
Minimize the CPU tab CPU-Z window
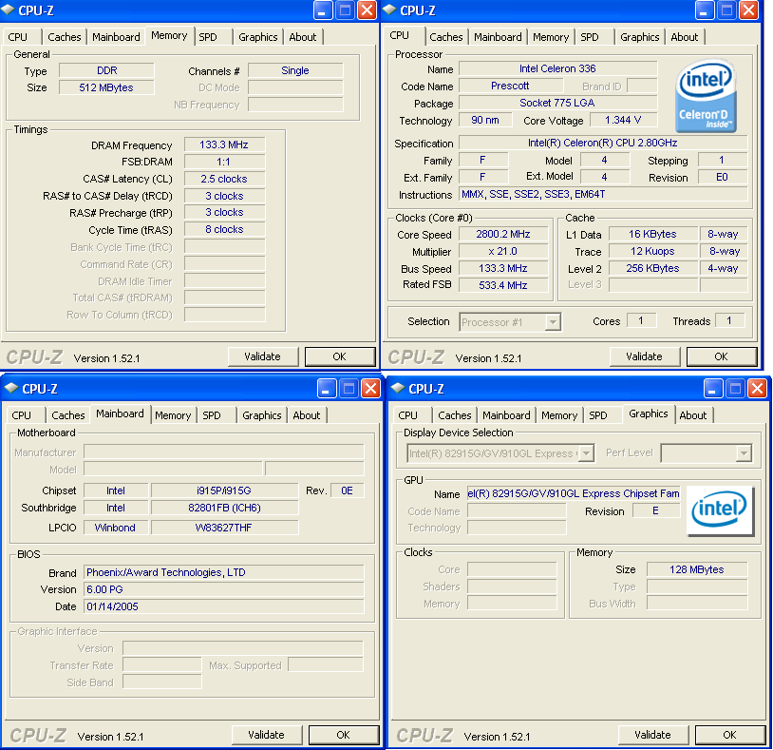(704, 10)
